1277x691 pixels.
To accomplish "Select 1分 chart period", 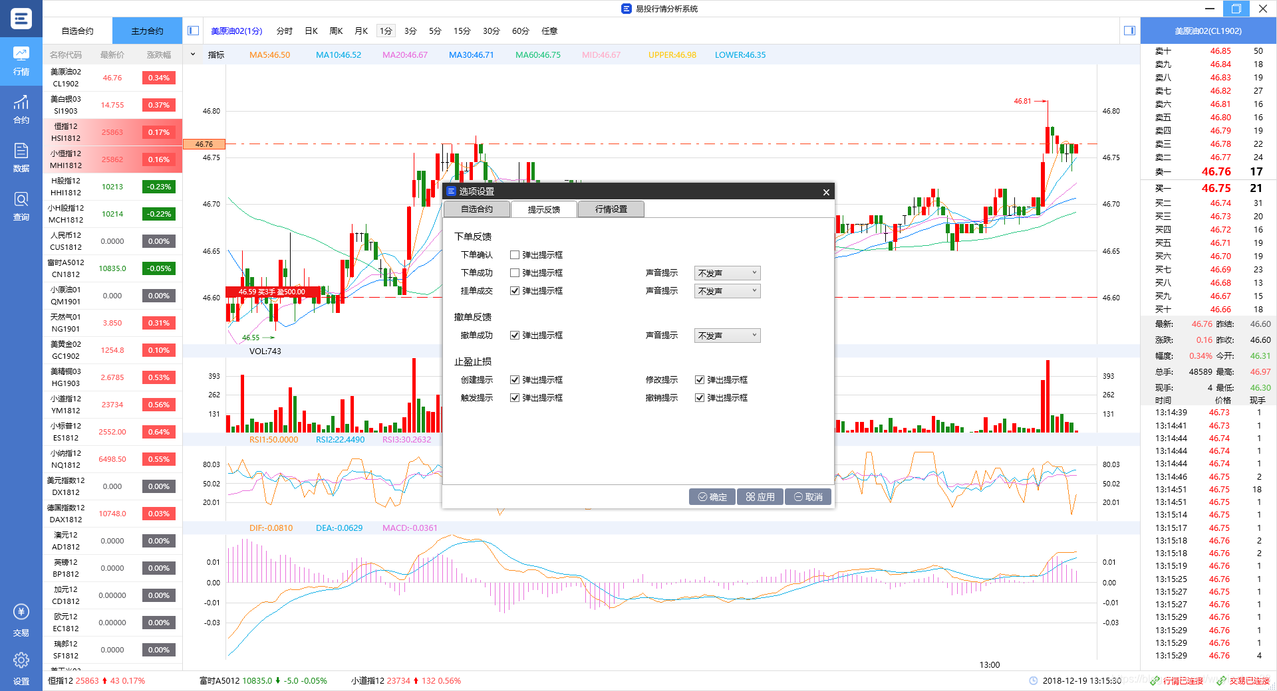I will [x=386, y=31].
